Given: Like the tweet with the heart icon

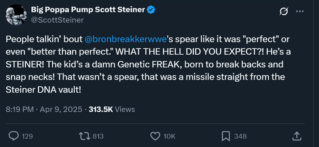Looking at the screenshot, I should (155, 136).
